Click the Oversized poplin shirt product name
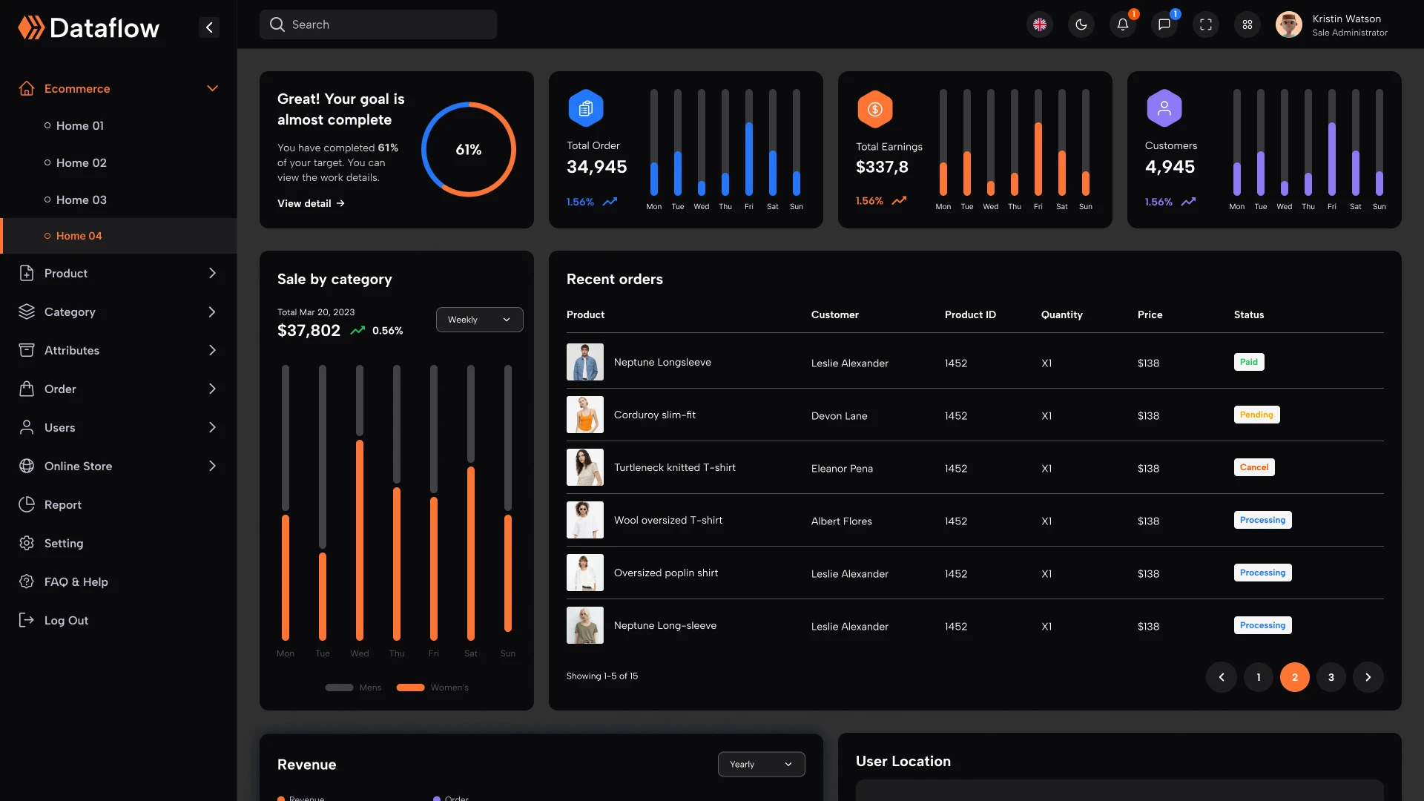This screenshot has height=801, width=1424. pos(666,573)
